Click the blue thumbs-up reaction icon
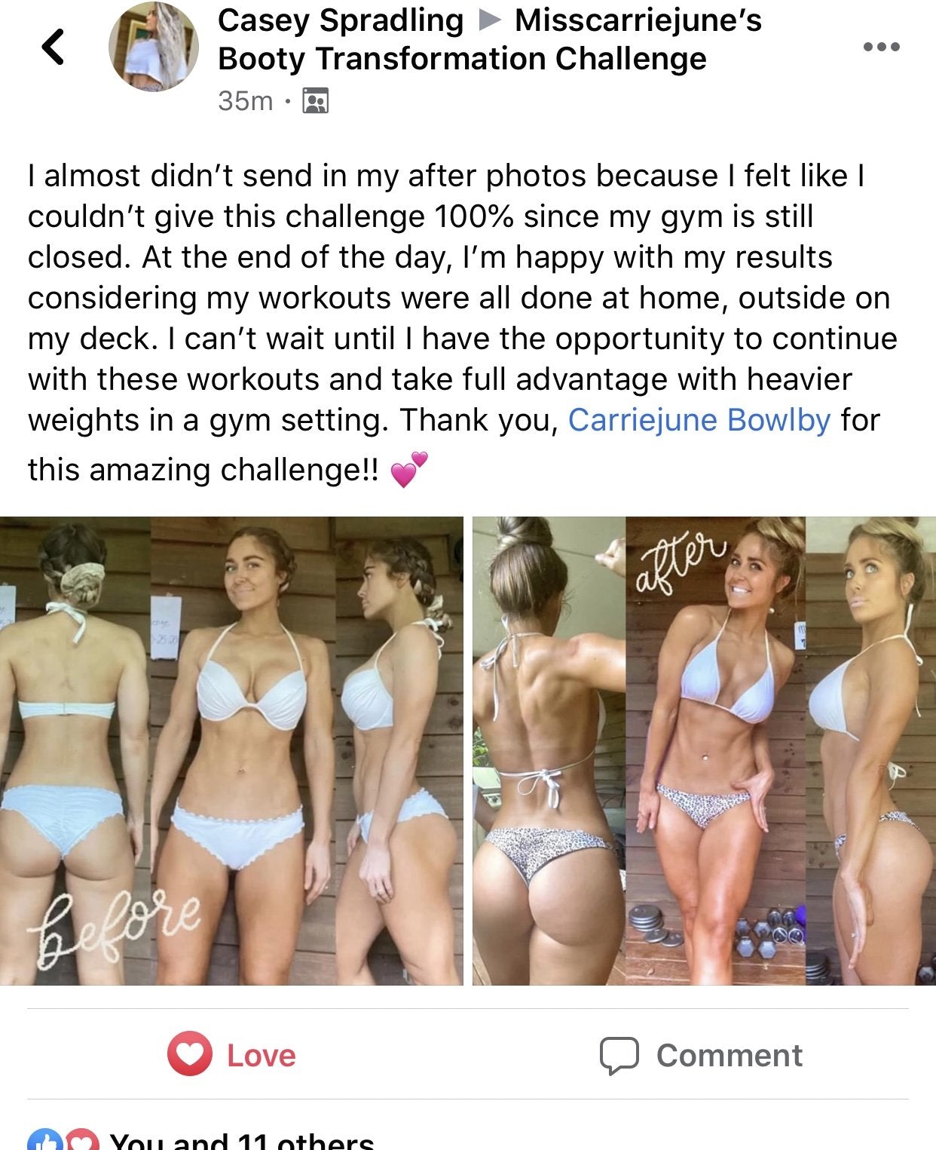This screenshot has width=936, height=1150. [45, 1139]
